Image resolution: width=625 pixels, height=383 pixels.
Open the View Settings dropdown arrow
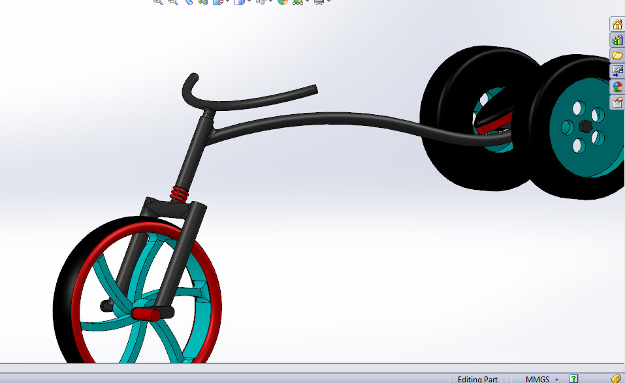tap(329, 1)
